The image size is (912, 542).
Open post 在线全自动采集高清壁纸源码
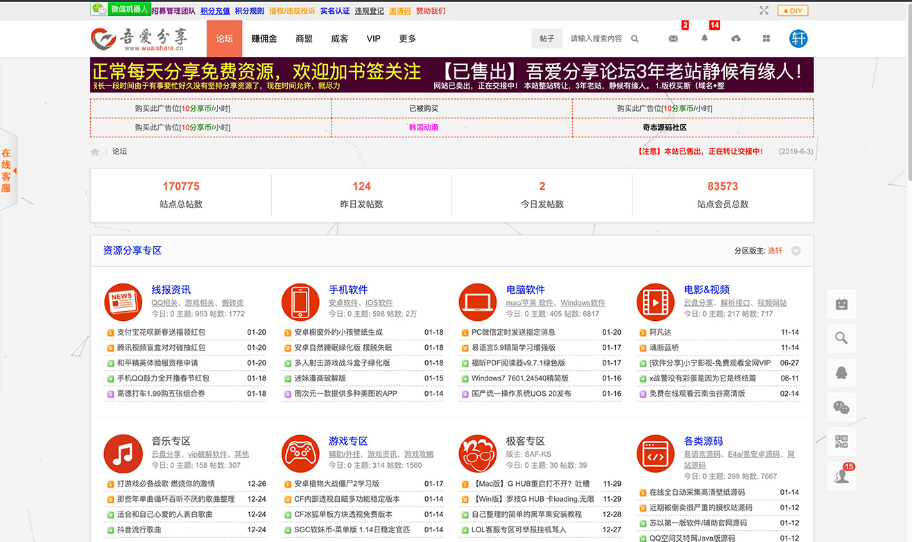(x=698, y=493)
